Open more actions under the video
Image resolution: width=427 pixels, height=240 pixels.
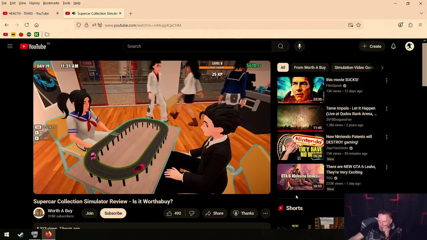[x=266, y=213]
